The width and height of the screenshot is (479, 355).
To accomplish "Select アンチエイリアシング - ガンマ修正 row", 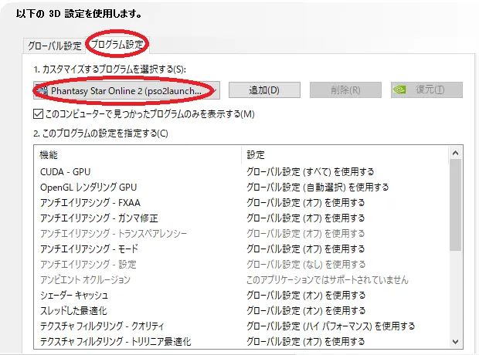I will [x=241, y=218].
